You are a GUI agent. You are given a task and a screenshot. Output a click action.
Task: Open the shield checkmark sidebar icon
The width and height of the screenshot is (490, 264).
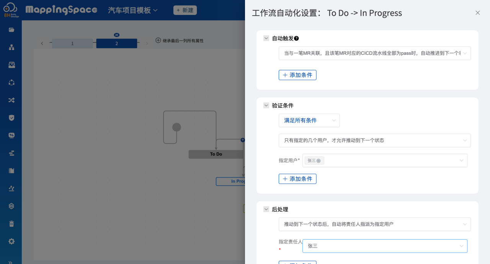11,118
